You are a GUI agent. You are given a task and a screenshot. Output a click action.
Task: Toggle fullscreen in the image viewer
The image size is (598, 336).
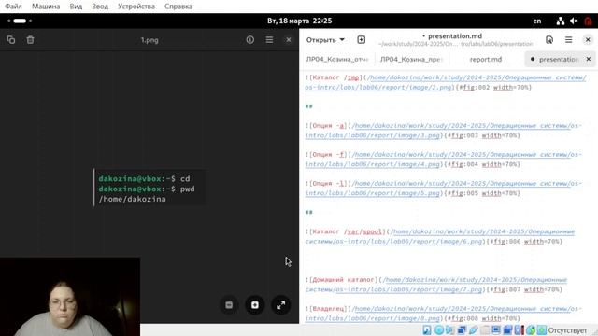280,305
